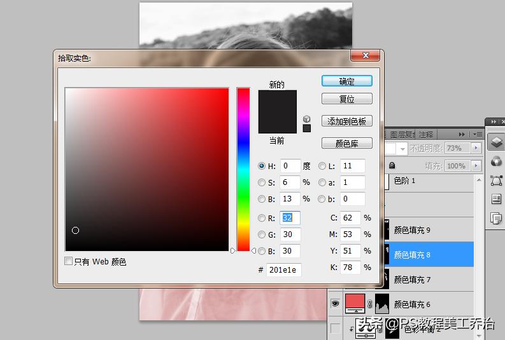This screenshot has width=505, height=340.
Task: Click the 不透明度 73% opacity field
Action: 458,148
